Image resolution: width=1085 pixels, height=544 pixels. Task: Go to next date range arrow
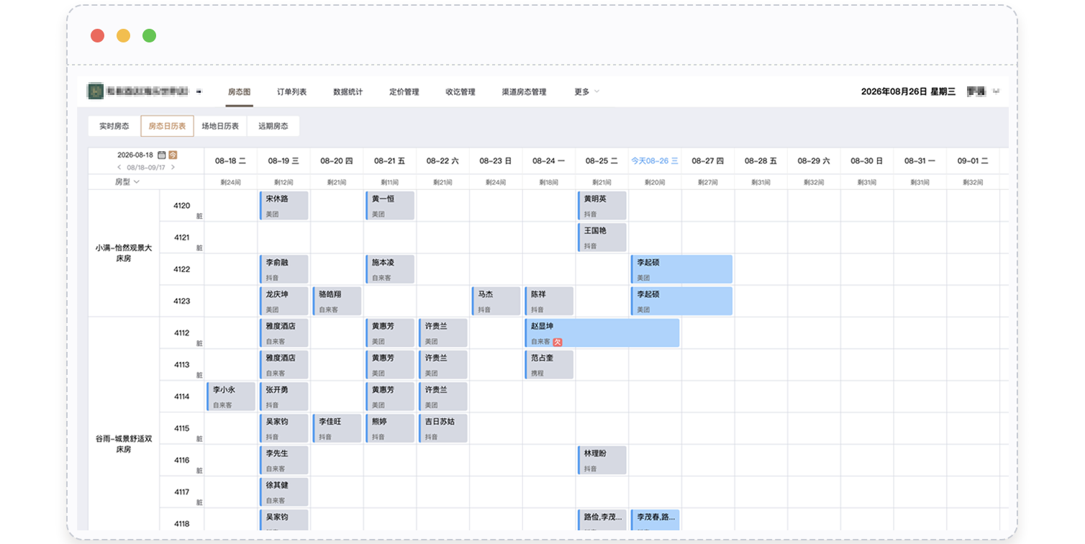[x=173, y=167]
